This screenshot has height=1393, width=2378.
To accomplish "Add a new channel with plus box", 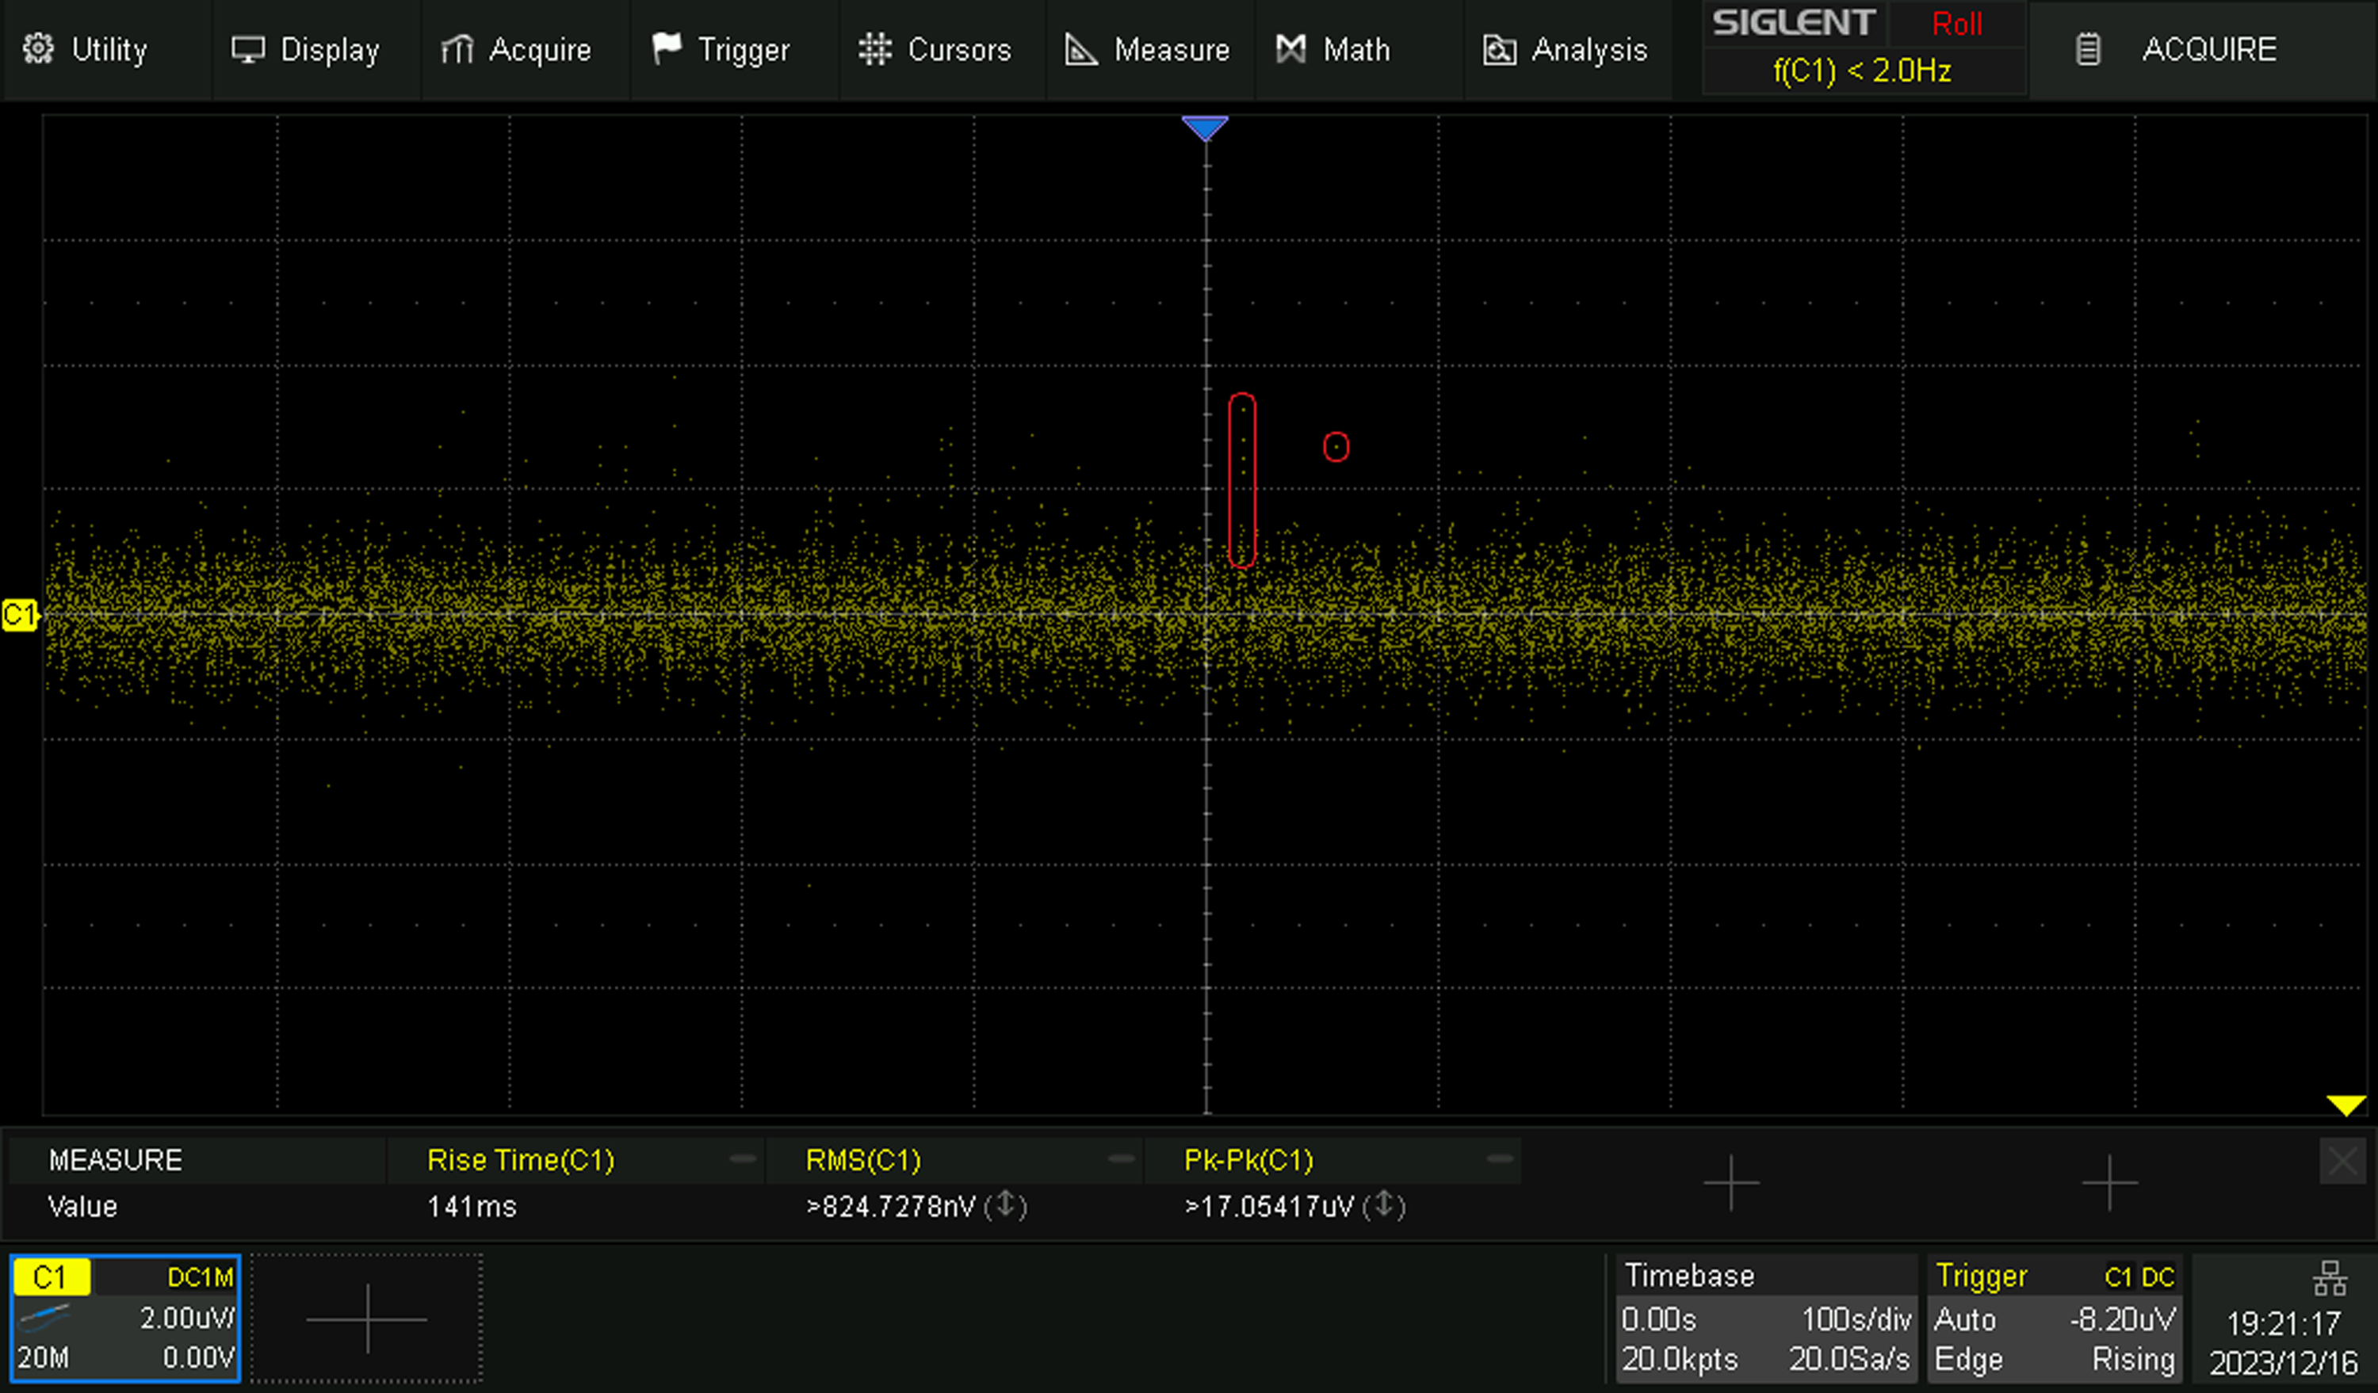I will click(x=367, y=1319).
